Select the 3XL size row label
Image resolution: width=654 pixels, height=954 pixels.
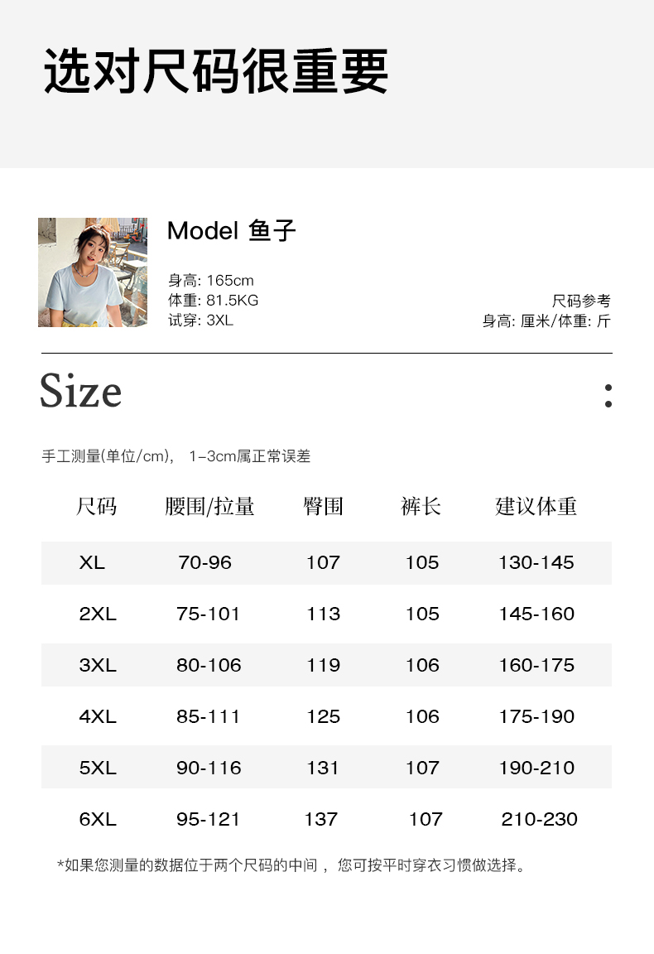(x=98, y=666)
